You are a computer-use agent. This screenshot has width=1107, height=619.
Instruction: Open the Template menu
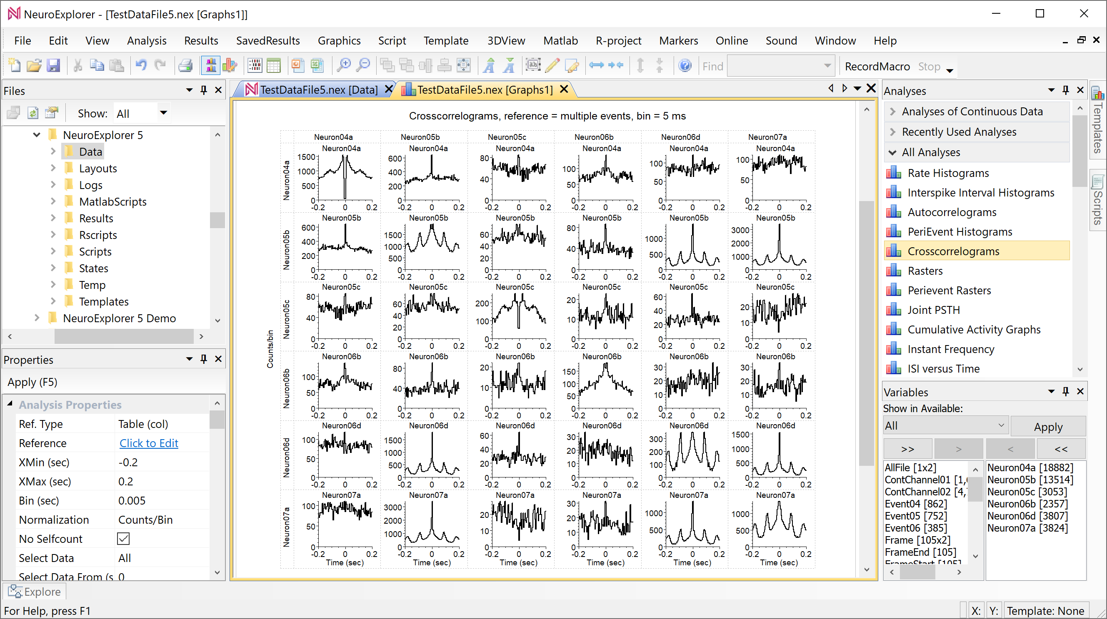coord(446,41)
